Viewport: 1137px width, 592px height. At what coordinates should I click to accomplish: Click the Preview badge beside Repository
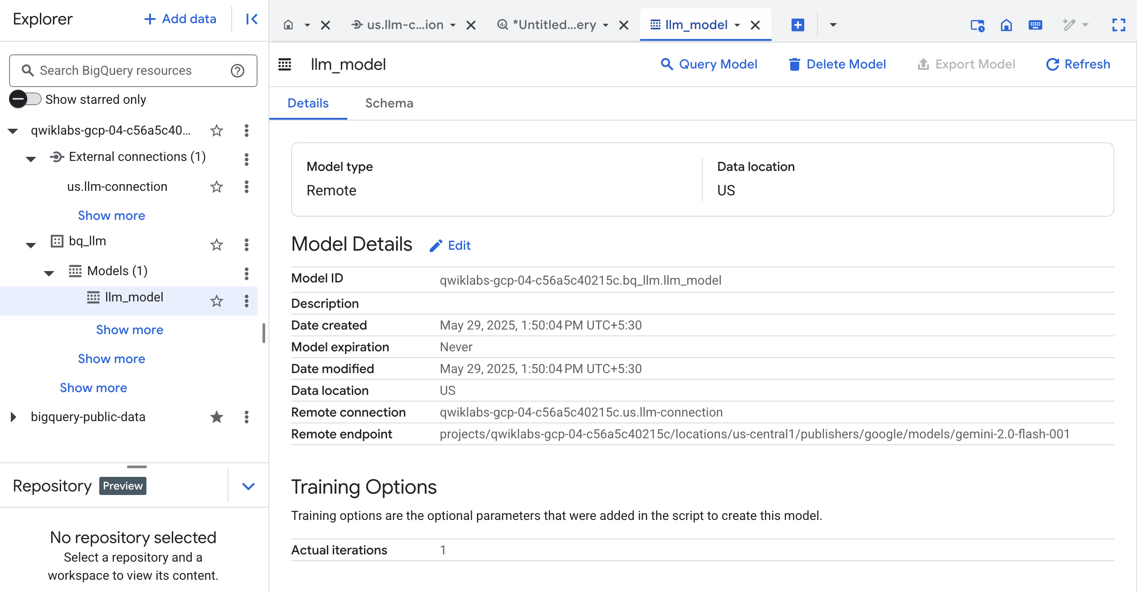point(122,486)
